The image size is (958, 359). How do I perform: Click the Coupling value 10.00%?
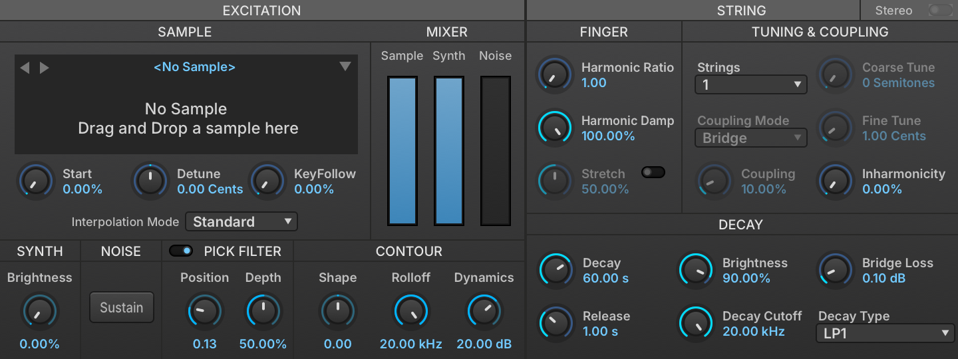(x=764, y=189)
